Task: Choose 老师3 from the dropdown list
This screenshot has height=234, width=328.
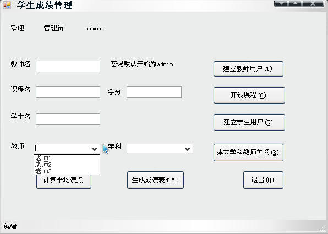Action: coord(67,171)
